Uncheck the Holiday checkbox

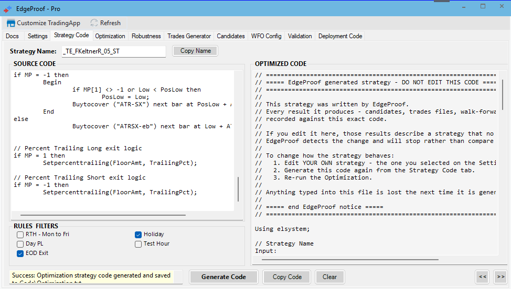click(138, 235)
